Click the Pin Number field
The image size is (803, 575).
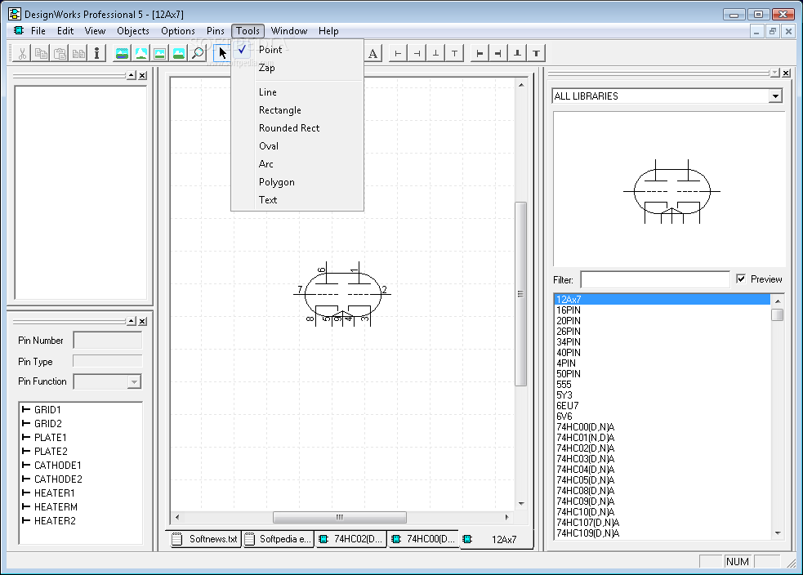pyautogui.click(x=108, y=340)
